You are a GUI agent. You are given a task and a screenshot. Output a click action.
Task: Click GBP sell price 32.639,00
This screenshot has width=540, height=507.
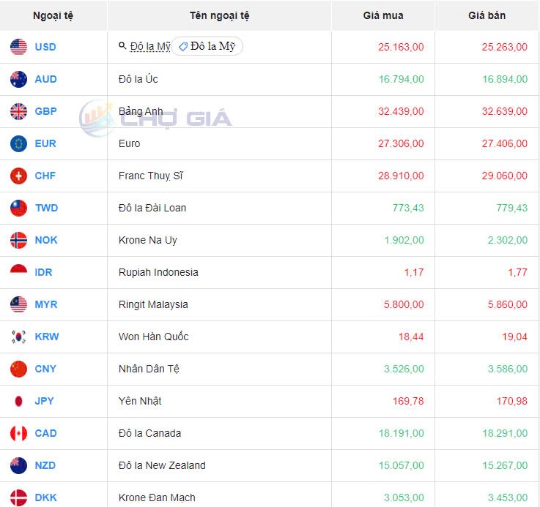point(505,111)
